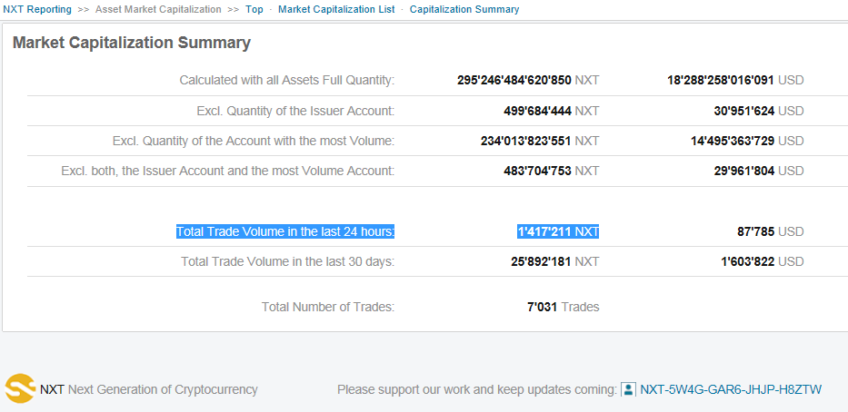Jump to Top link in breadcrumb
This screenshot has height=412, width=848.
[x=254, y=9]
